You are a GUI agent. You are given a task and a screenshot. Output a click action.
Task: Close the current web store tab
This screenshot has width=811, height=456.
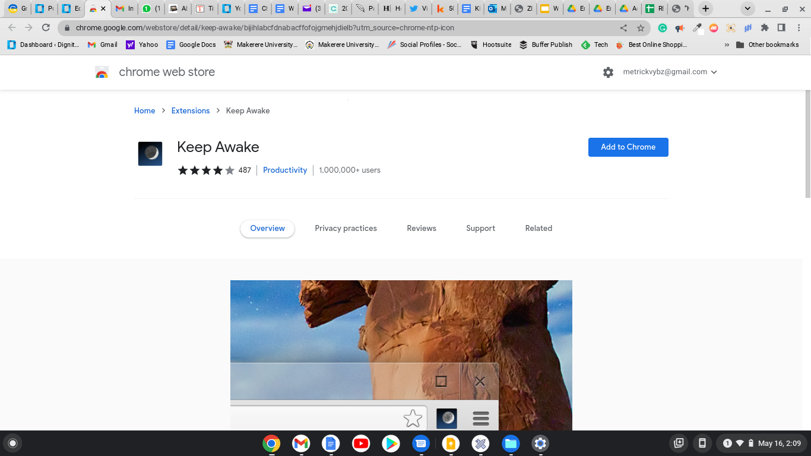point(103,9)
